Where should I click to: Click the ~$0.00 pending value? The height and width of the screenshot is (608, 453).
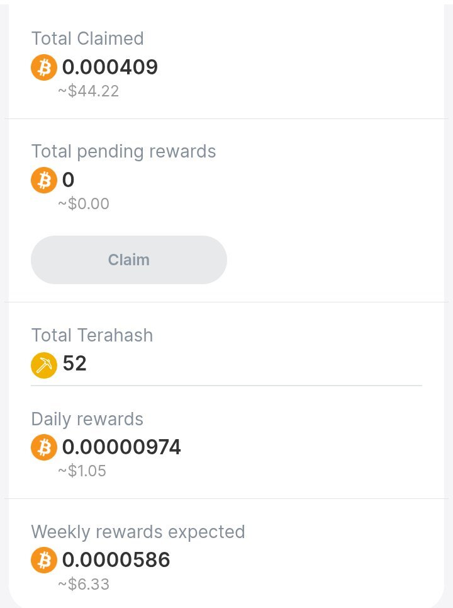point(84,204)
